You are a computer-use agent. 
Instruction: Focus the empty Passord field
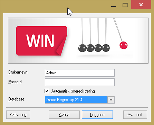(80, 82)
